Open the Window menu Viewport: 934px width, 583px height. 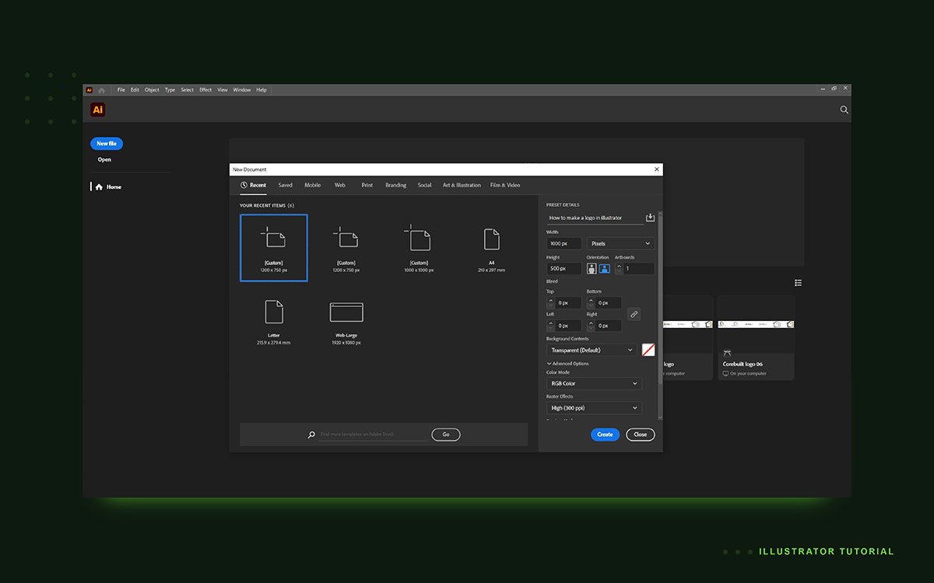tap(242, 90)
